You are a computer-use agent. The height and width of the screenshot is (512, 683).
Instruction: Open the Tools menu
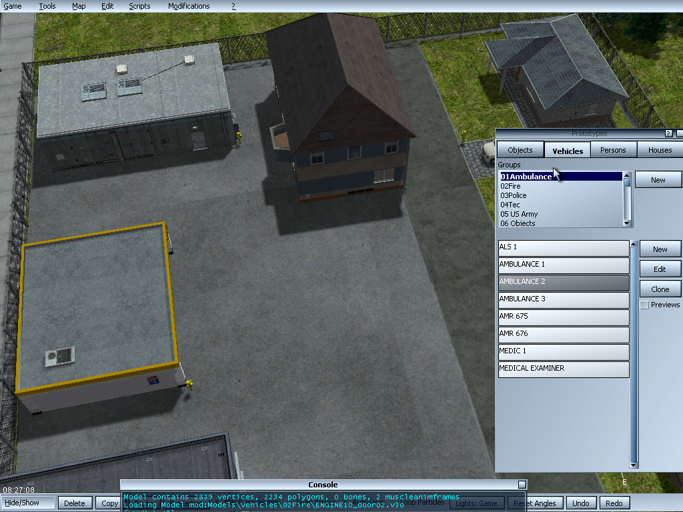pos(47,6)
